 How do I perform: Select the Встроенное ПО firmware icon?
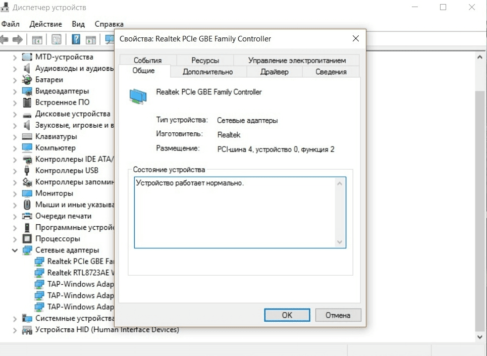point(27,103)
